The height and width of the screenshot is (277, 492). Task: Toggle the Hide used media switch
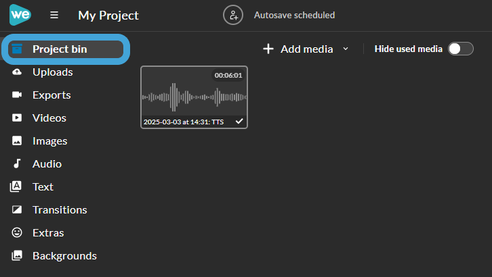point(461,49)
